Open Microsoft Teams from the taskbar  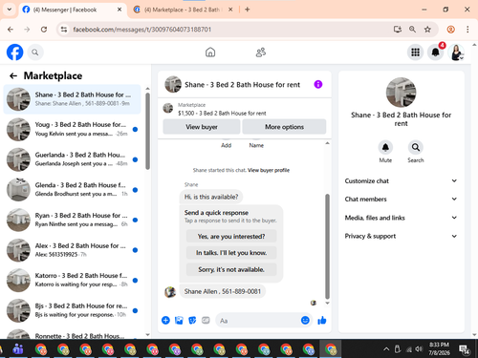[18, 349]
